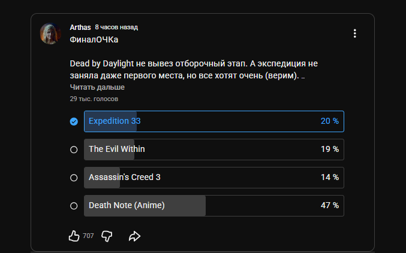Click The Evil Within poll option bar
Image resolution: width=406 pixels, height=253 pixels.
click(213, 150)
